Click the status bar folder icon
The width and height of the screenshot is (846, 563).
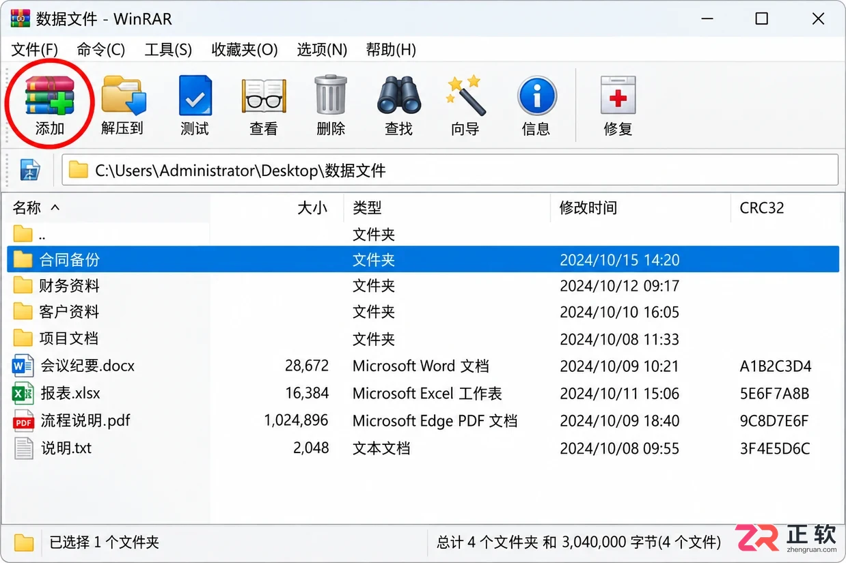[24, 543]
